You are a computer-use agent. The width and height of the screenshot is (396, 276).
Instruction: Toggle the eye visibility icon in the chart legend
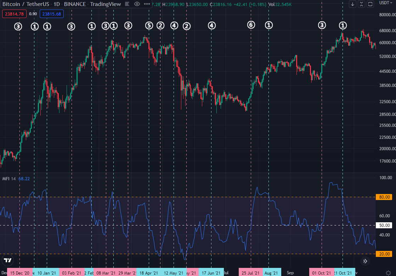pos(137,4)
